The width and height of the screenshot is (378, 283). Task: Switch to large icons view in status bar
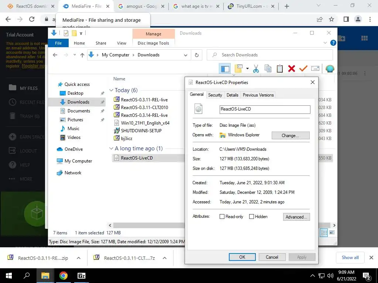coord(332,233)
